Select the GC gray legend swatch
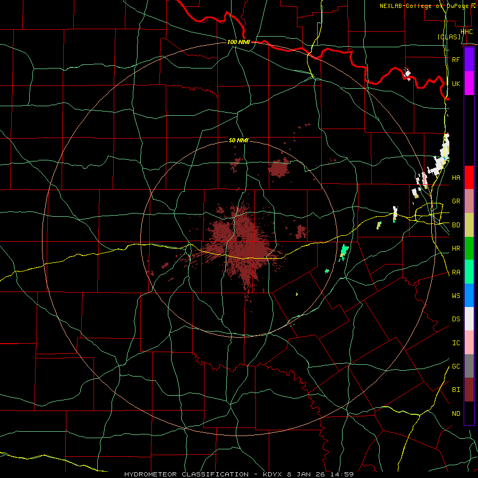This screenshot has width=478, height=478. [469, 366]
